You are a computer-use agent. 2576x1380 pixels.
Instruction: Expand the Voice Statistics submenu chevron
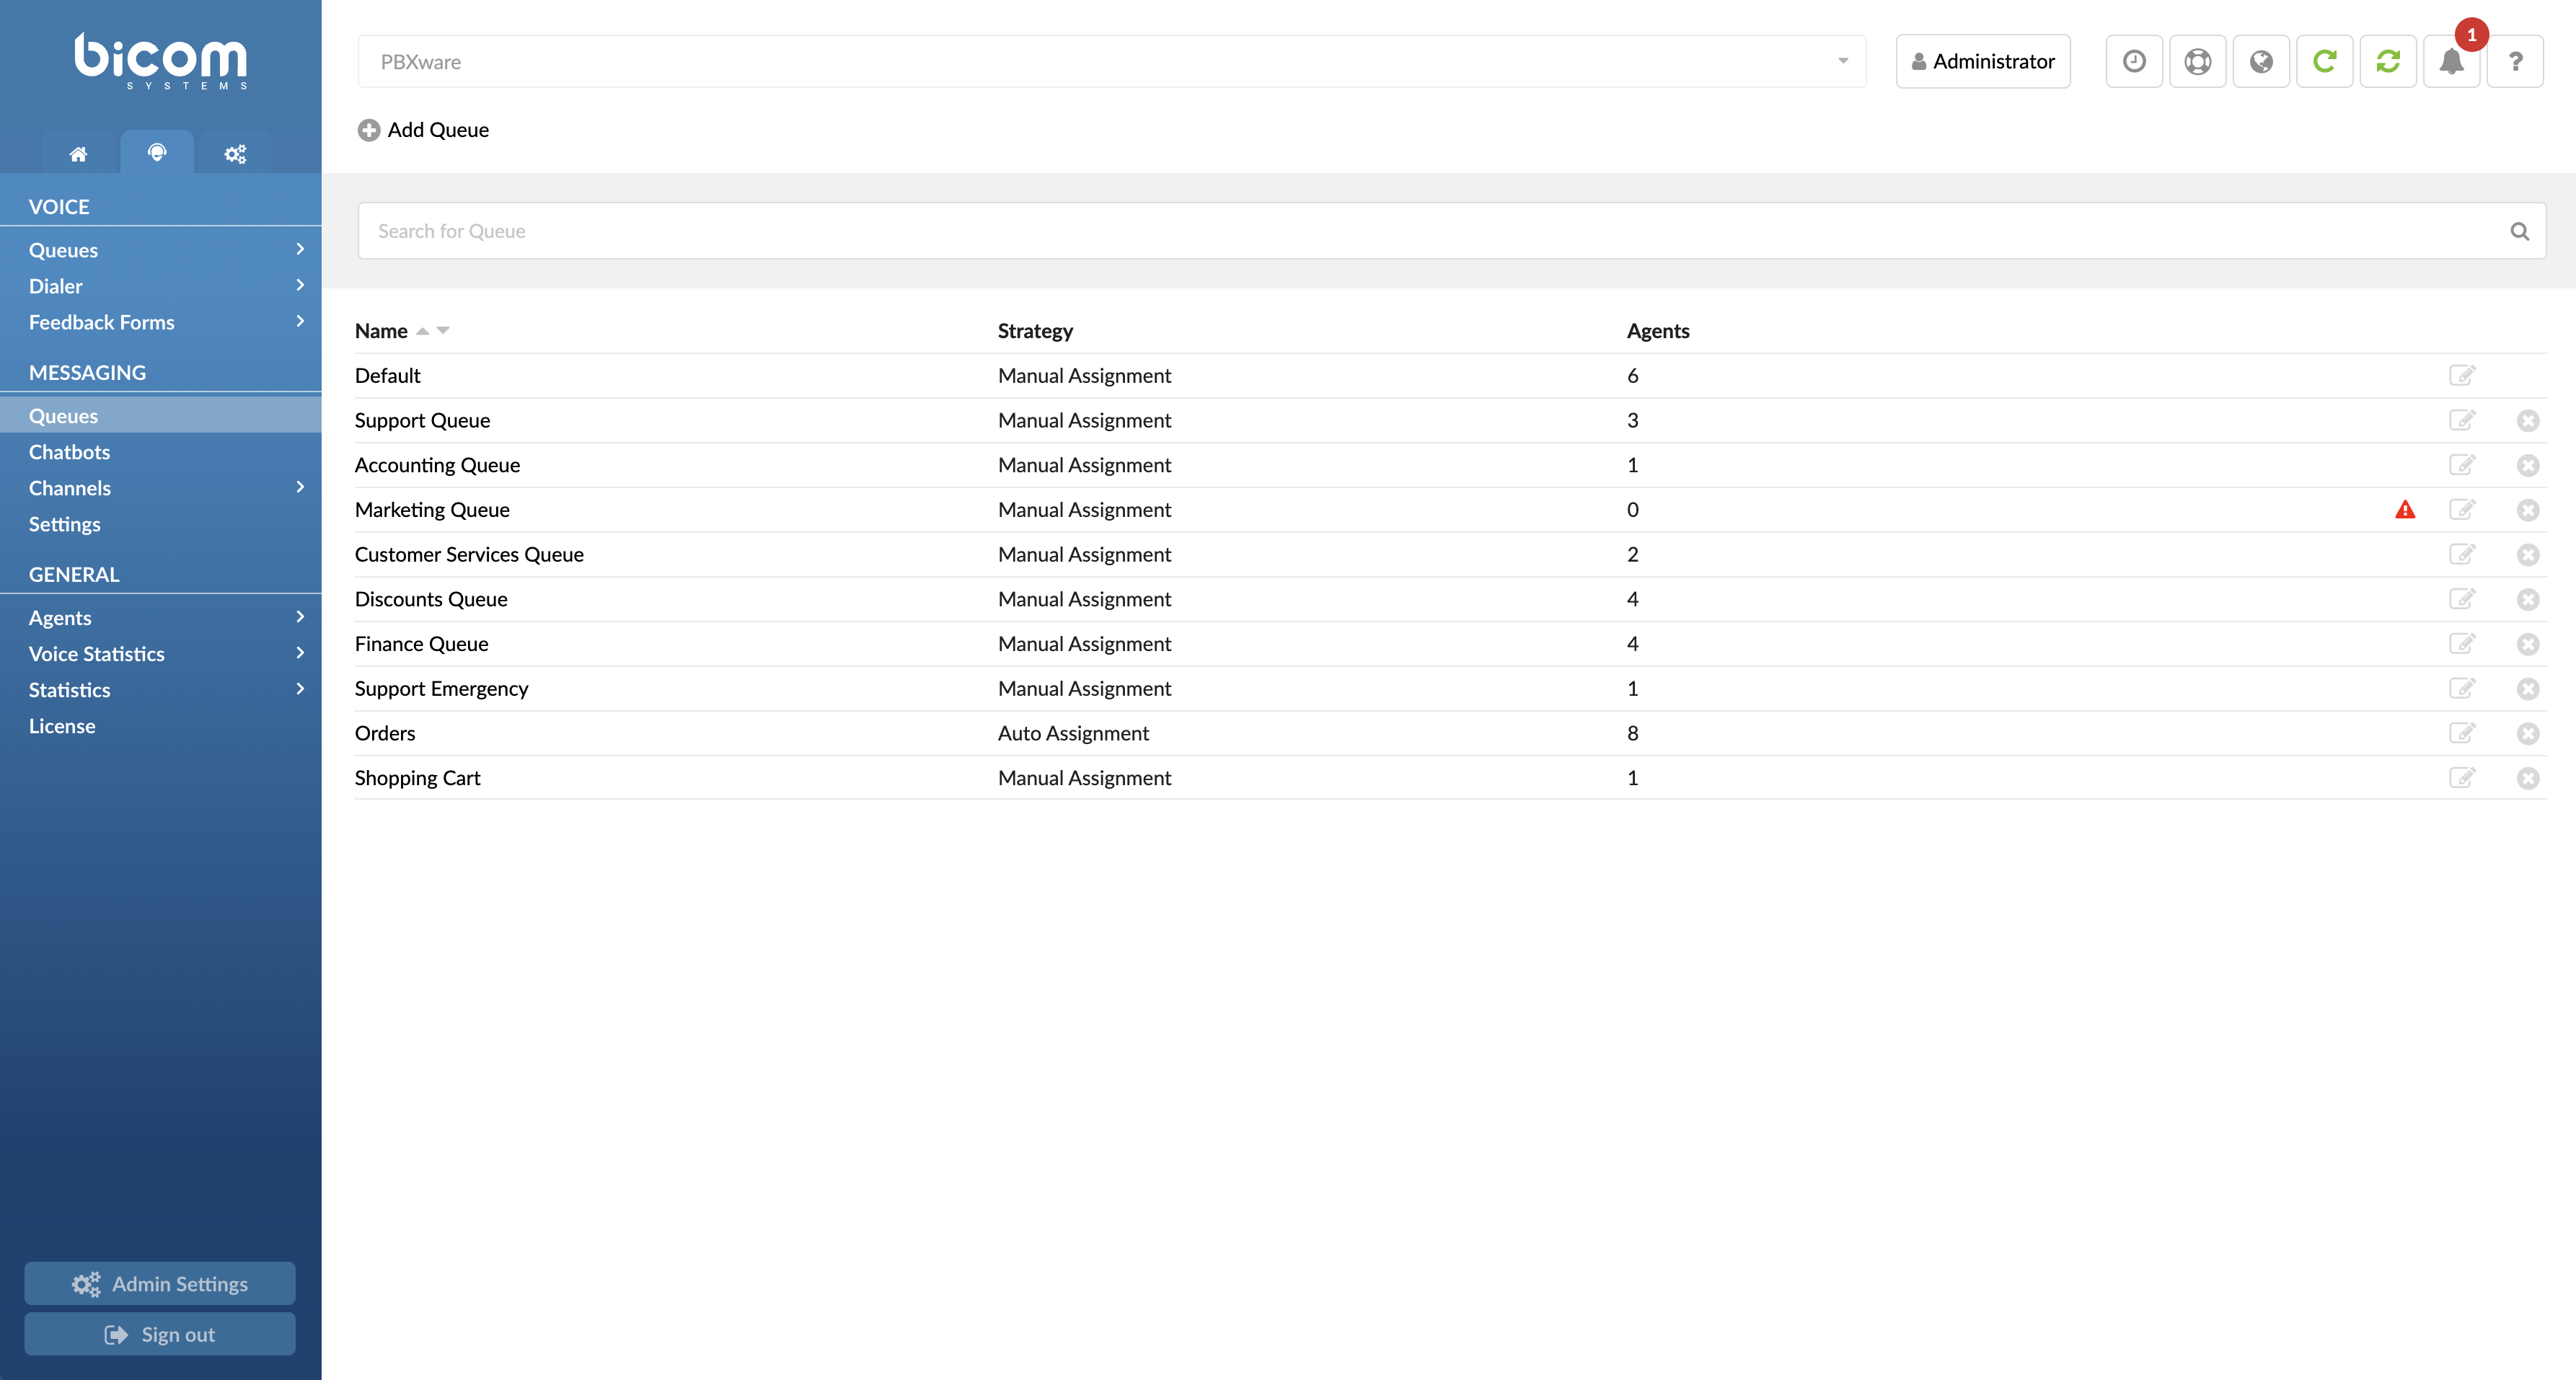tap(299, 653)
